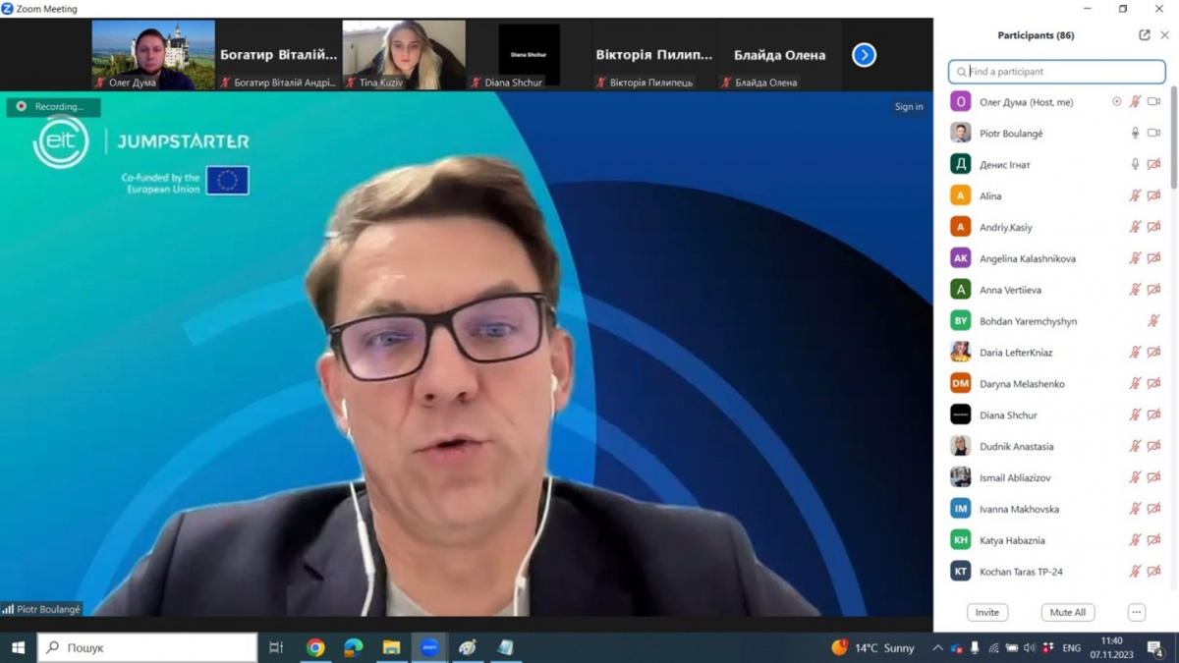Screen dimensions: 1179x663
Task: Pop out the Participants panel
Action: tap(1144, 35)
